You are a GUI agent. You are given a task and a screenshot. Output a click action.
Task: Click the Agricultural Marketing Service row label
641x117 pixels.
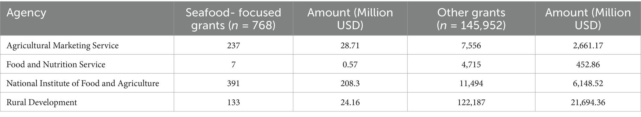tap(63, 46)
